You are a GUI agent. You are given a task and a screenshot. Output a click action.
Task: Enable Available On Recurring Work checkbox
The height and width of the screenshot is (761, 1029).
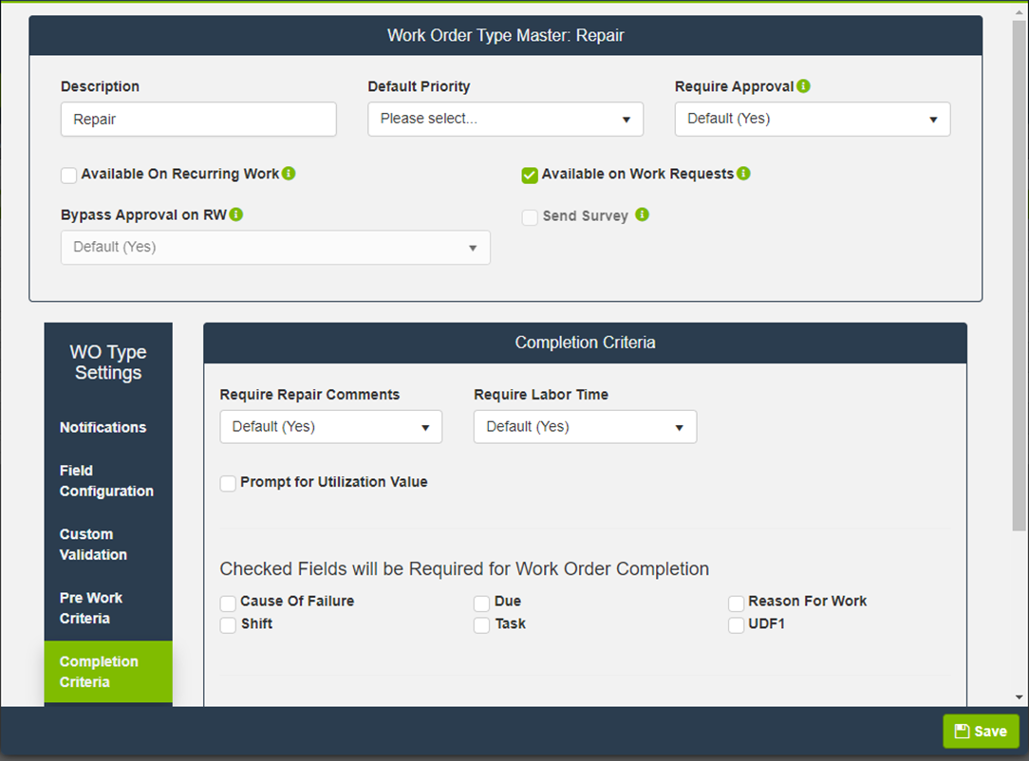coord(68,176)
